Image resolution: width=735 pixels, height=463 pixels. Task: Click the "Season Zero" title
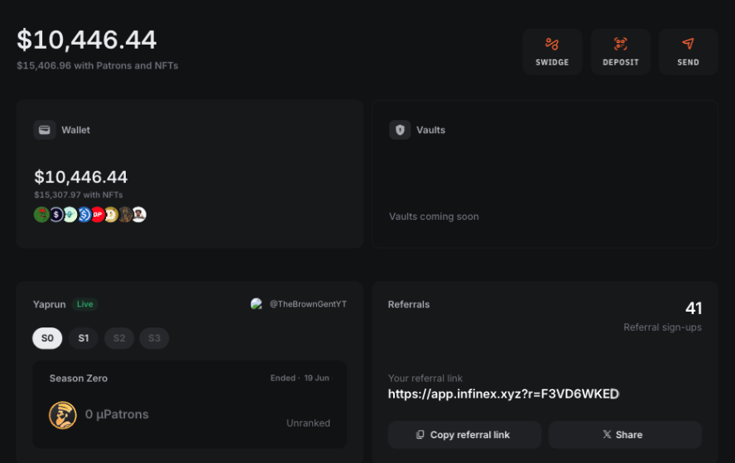click(x=79, y=379)
